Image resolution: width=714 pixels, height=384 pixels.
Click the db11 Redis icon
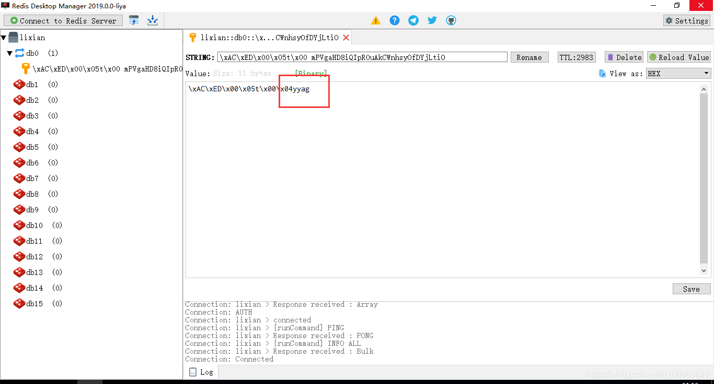(19, 241)
